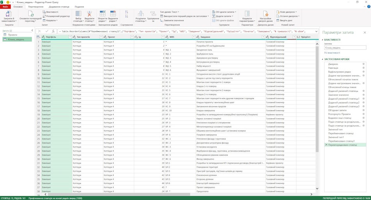Viewport: 371px width, 200px height.
Task: Select the Кілька_завдань query
Action: (17, 39)
